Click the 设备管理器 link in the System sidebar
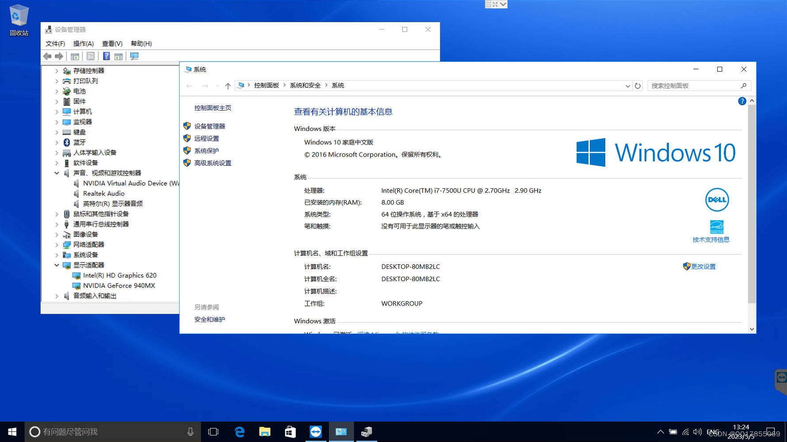This screenshot has width=787, height=442. click(x=210, y=126)
